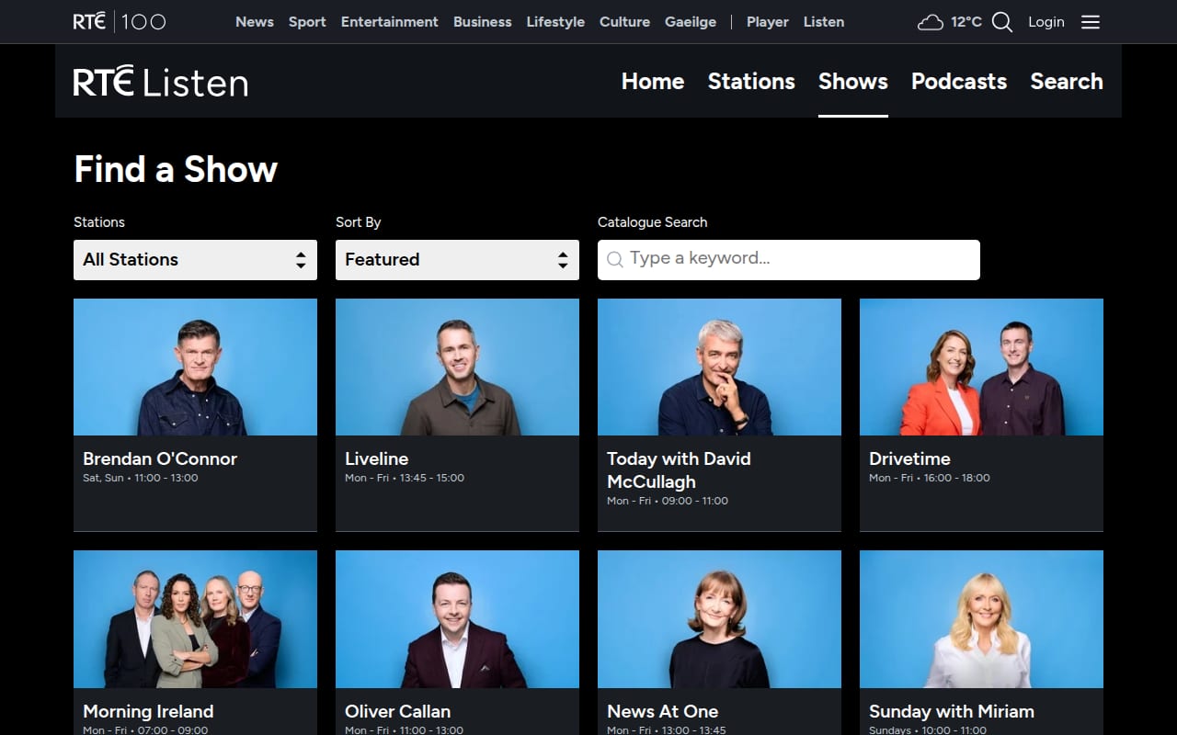Screen dimensions: 1177x735
Task: Open the Drivetime show photo
Action: [981, 367]
